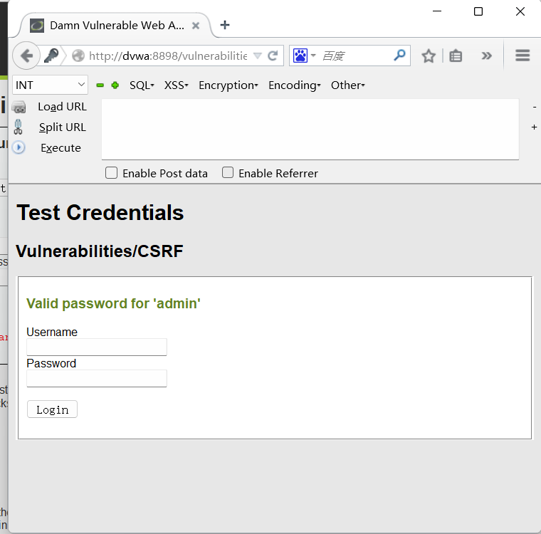Open the Encoding menu

pos(295,85)
